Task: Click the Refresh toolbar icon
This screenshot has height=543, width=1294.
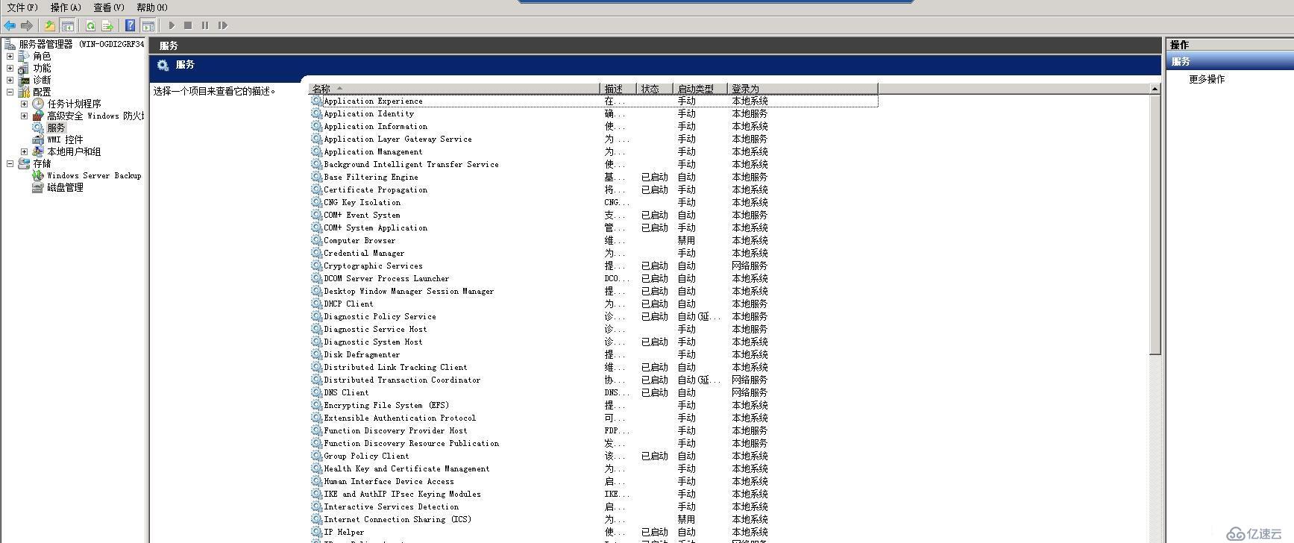Action: click(x=90, y=25)
